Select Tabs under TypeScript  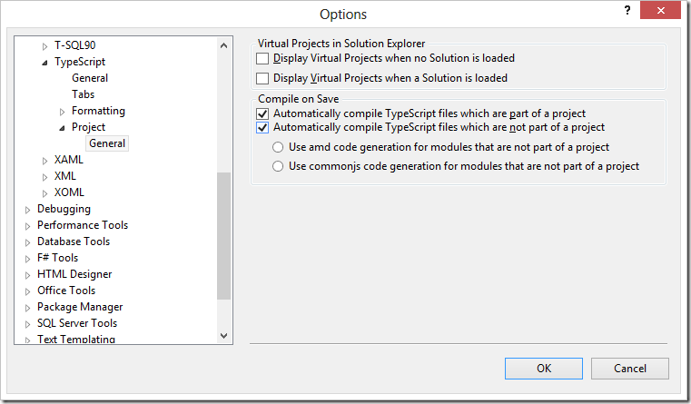pyautogui.click(x=84, y=94)
